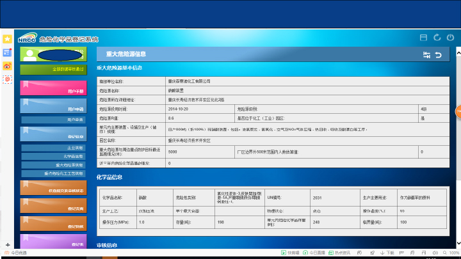
Task: Click the power/logout icon at top right
Action: 451,38
